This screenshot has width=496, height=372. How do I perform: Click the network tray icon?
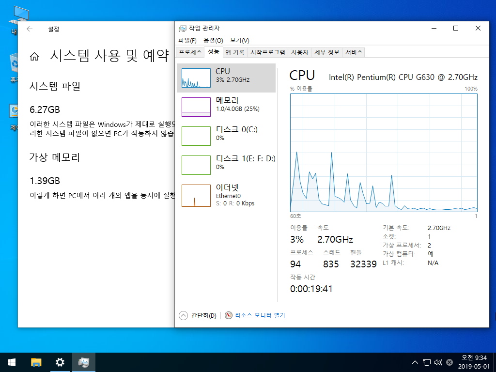[427, 362]
